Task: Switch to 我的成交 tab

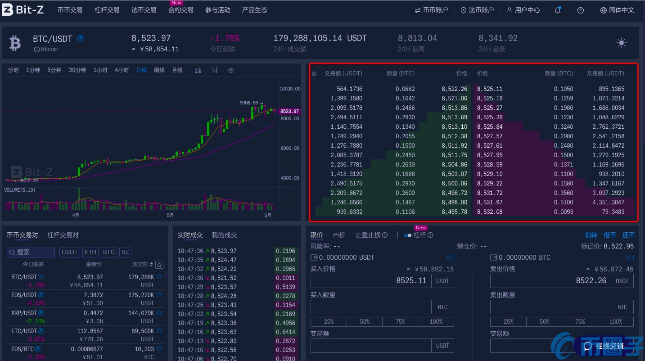Action: click(x=225, y=235)
